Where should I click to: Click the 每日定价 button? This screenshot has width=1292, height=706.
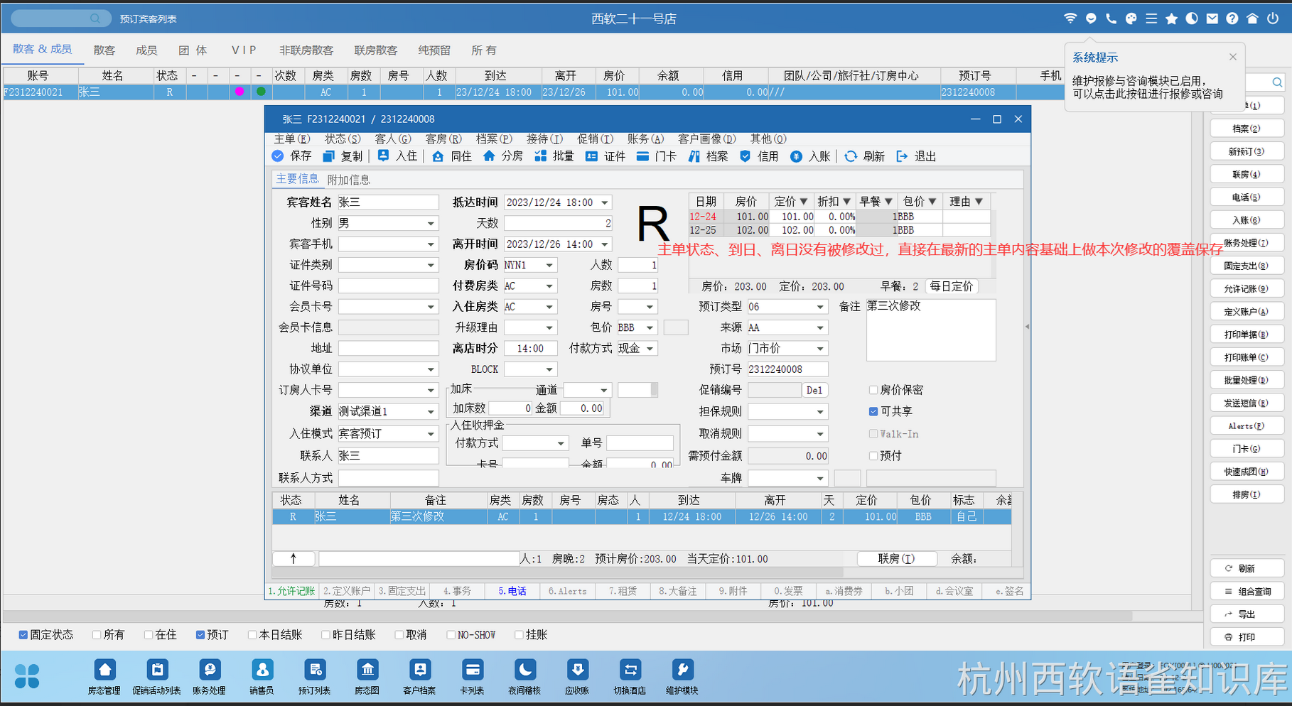[952, 286]
